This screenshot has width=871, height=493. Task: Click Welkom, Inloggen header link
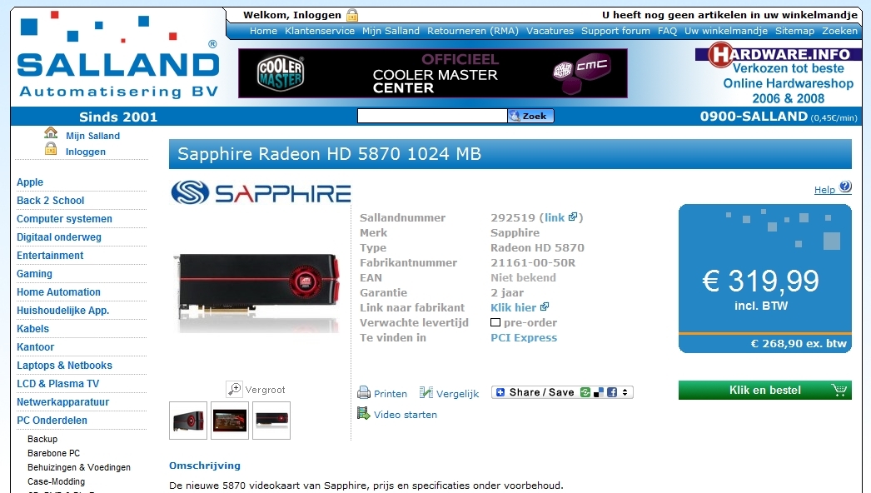point(292,15)
